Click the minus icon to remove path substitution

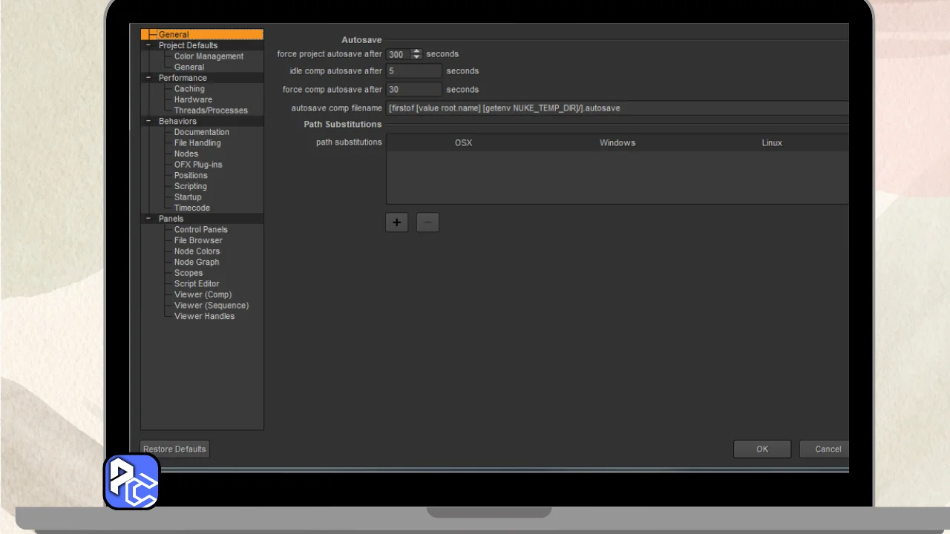pyautogui.click(x=427, y=222)
